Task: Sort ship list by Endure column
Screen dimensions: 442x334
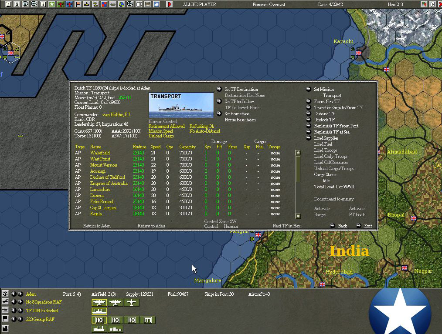Action: (139, 147)
